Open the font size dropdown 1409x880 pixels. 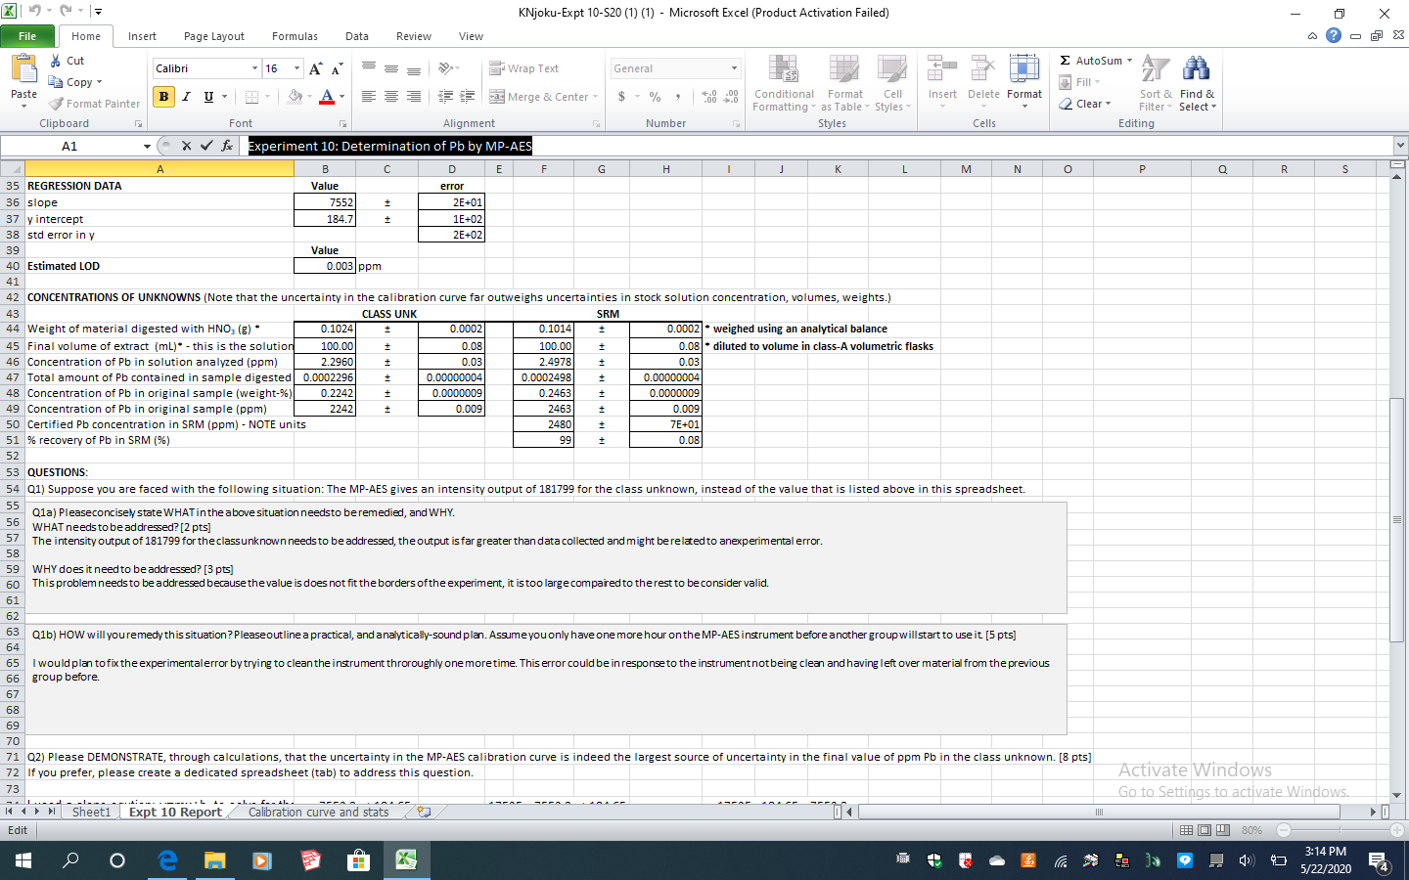(x=295, y=67)
